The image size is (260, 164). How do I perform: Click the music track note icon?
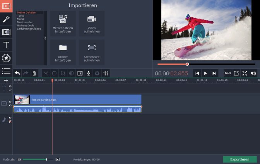tap(4, 120)
